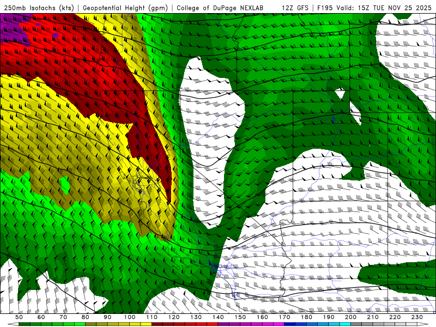Click the '250mb Isotachs (kts)' title text
This screenshot has height=327, width=436.
[x=39, y=8]
